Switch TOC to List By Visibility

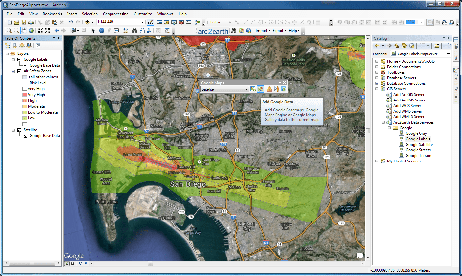point(22,46)
